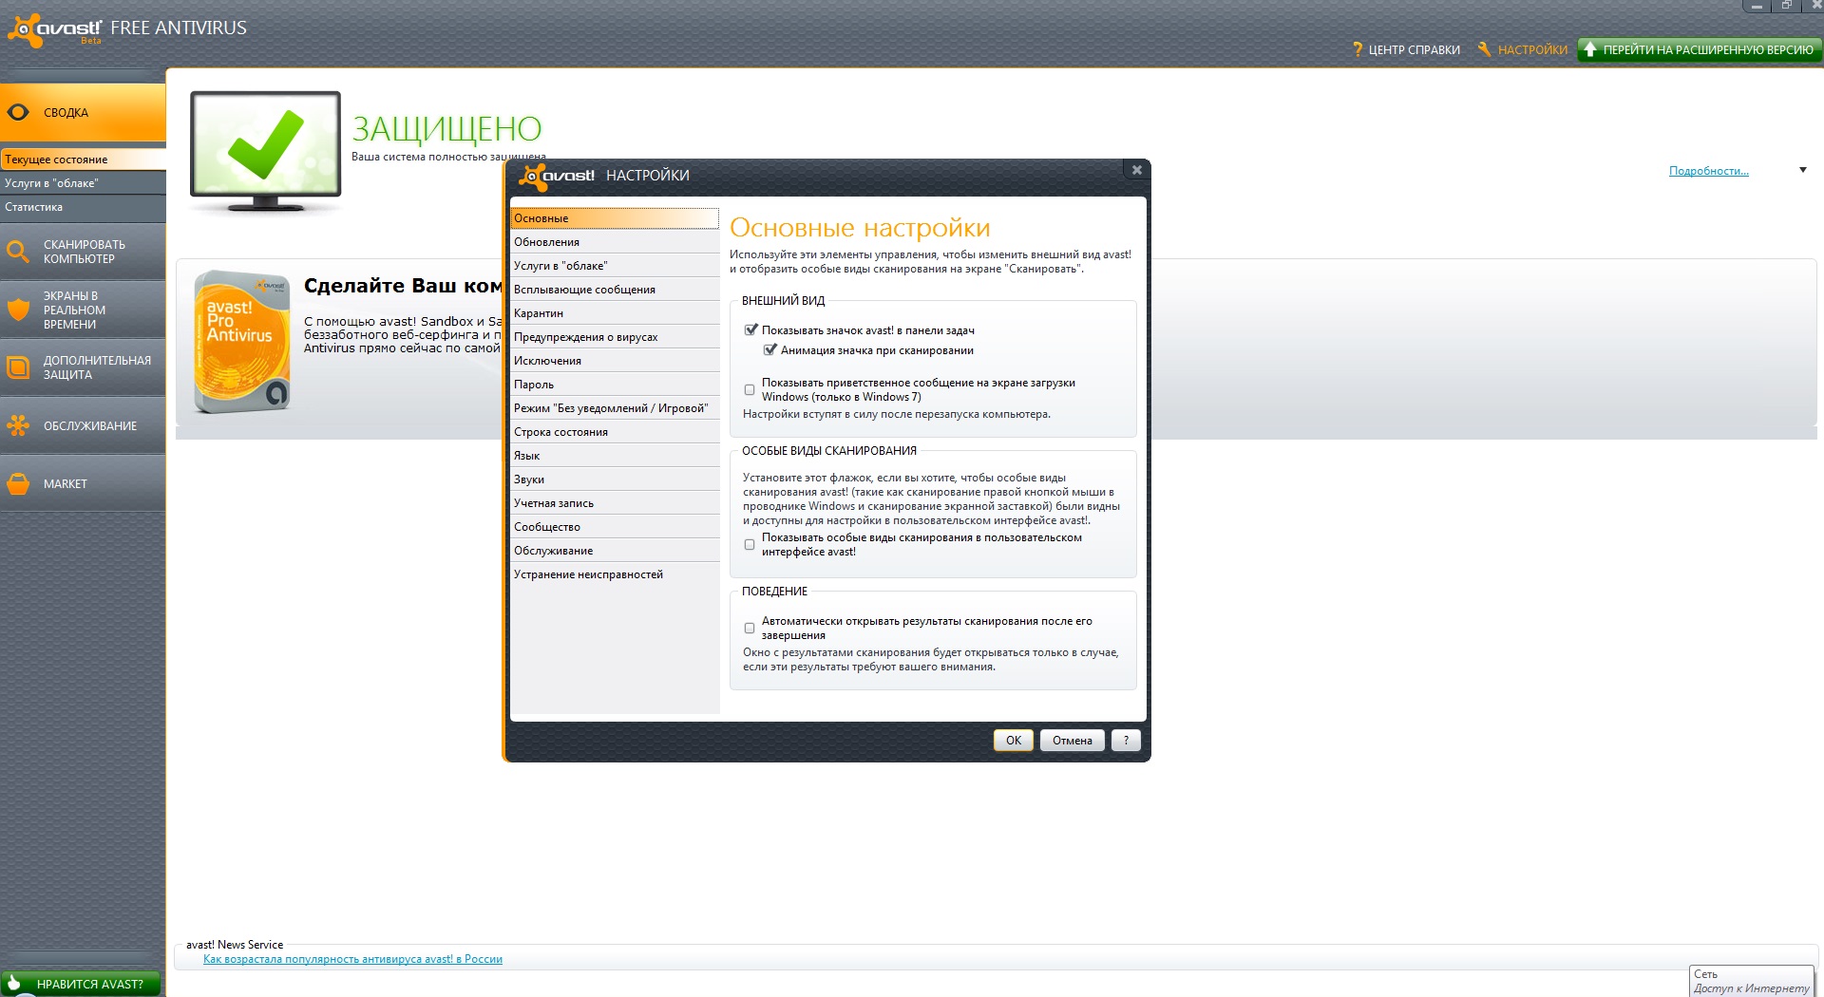Screen dimensions: 1824x997
Task: Click the Отмена button
Action: pos(1073,741)
